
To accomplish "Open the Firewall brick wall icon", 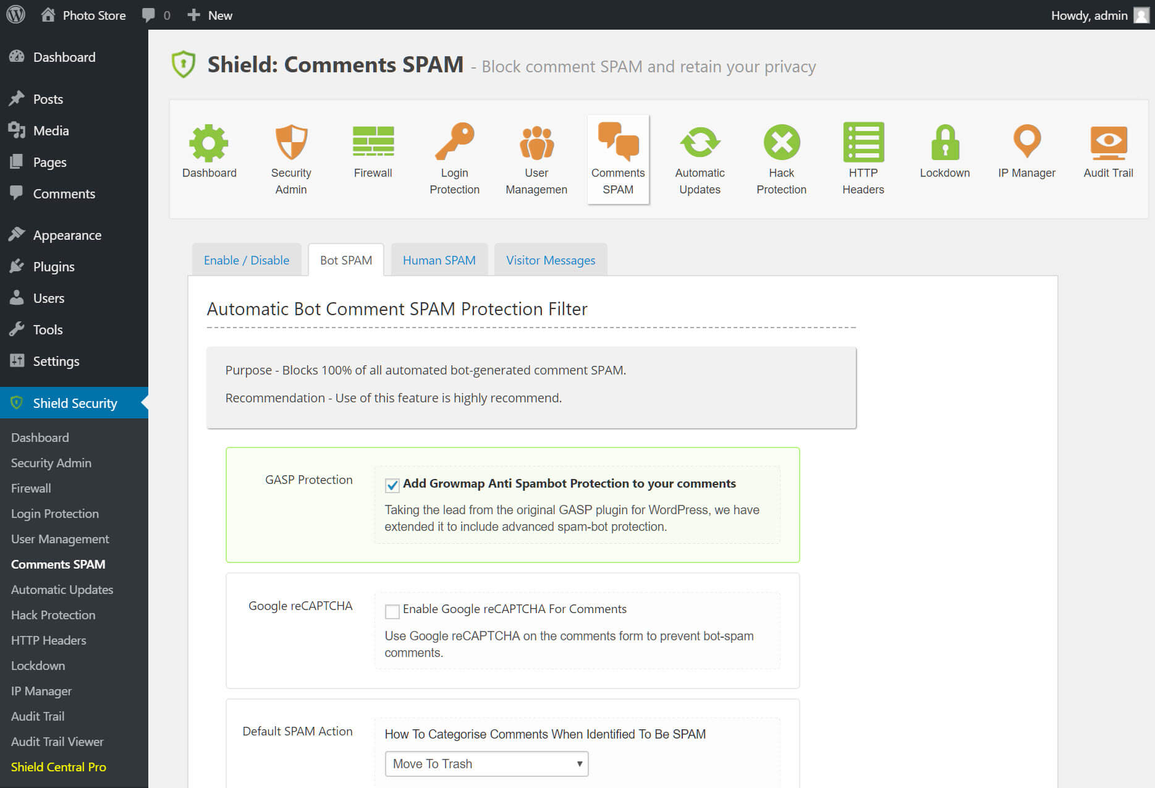I will (373, 142).
